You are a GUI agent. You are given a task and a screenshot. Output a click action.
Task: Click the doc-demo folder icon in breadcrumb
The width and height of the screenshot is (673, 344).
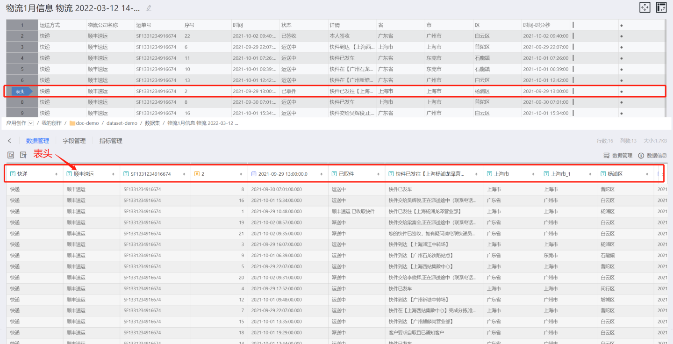click(72, 123)
